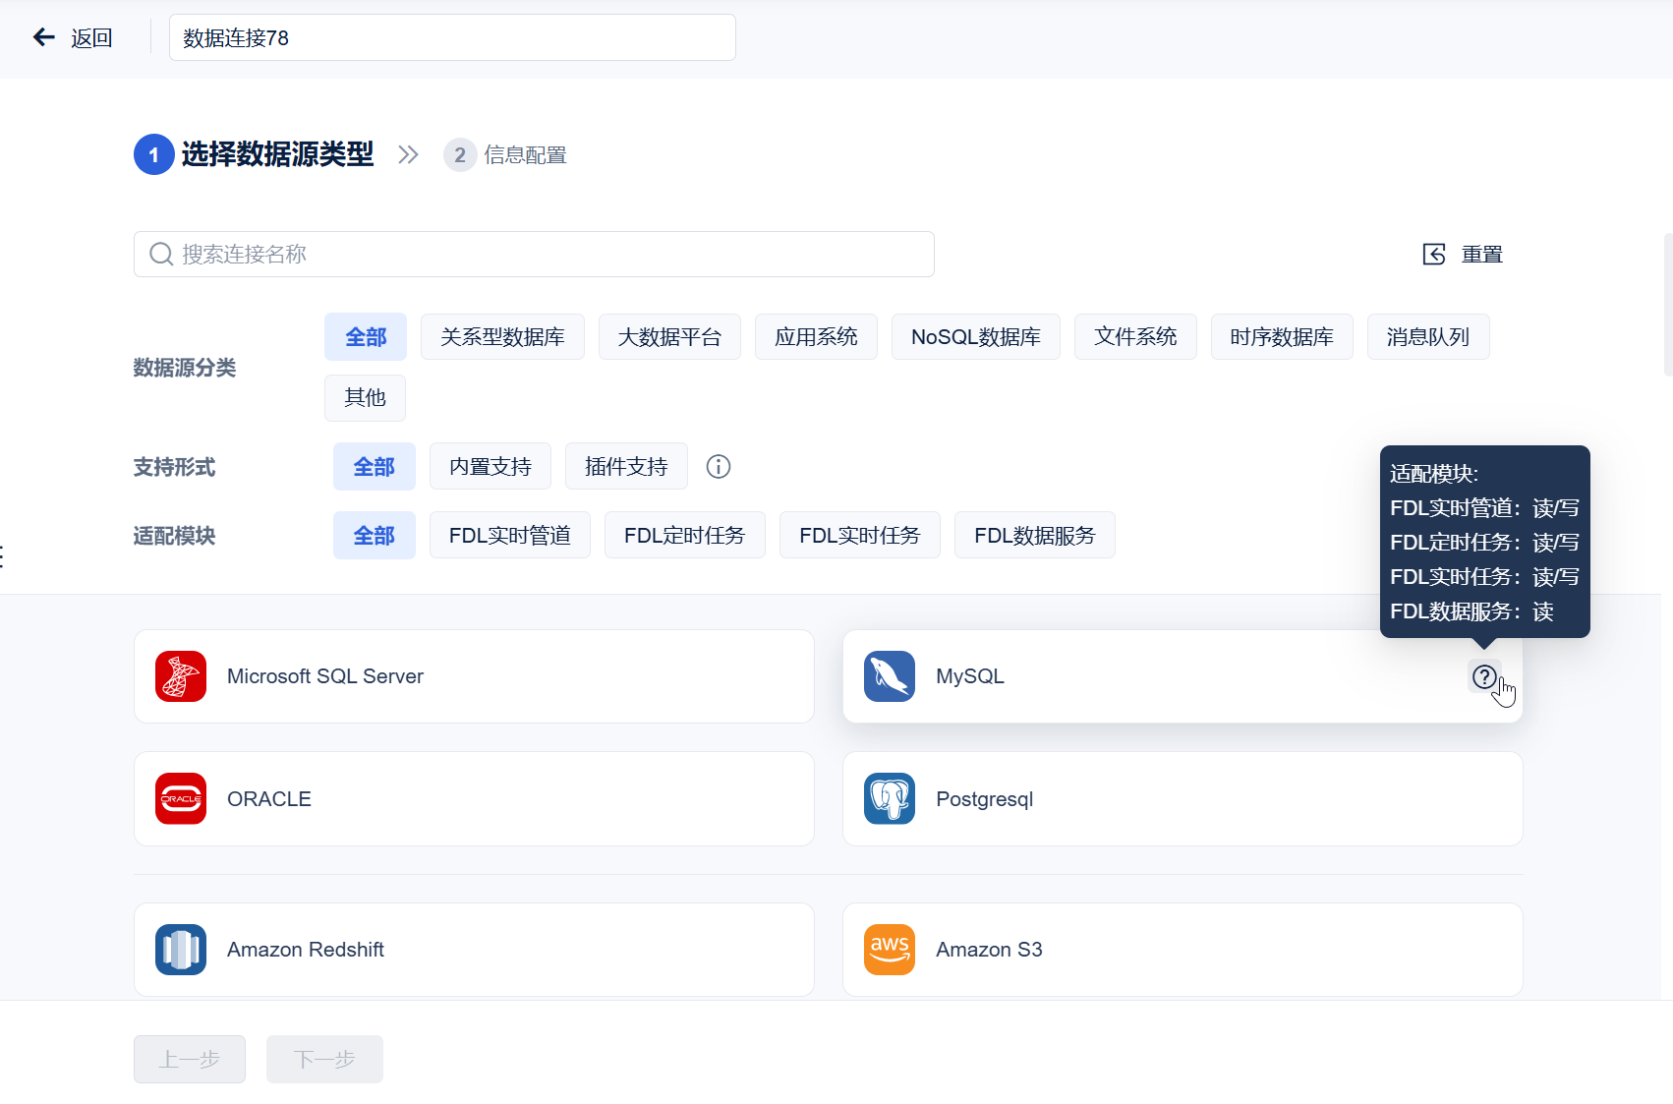Choose 插件支持 support type

[626, 467]
